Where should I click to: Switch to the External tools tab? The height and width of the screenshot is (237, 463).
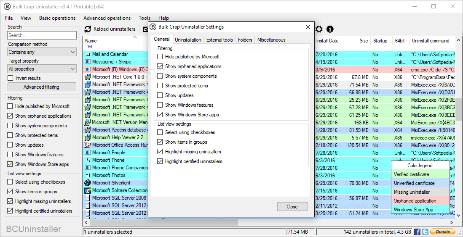219,40
